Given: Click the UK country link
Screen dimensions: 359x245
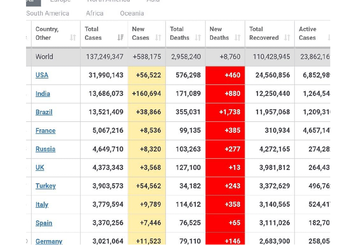Looking at the screenshot, I should [40, 167].
